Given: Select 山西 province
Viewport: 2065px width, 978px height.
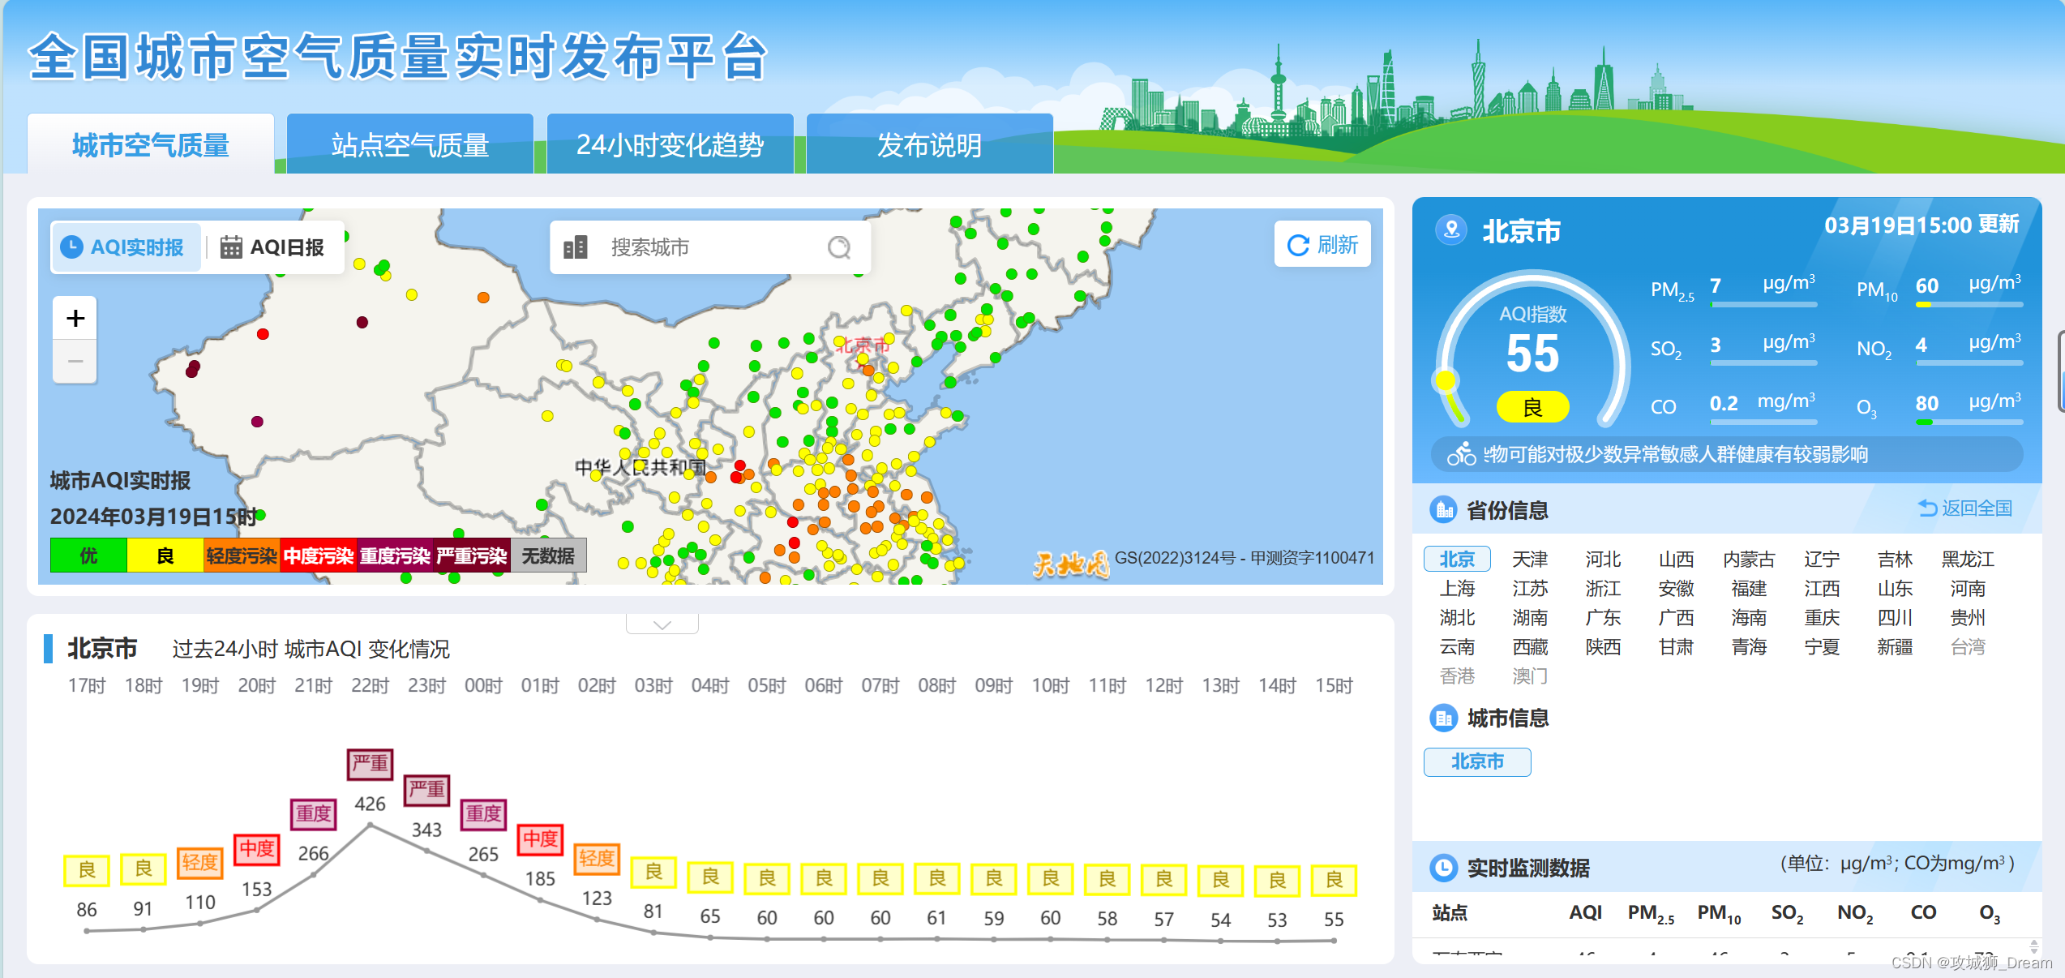Looking at the screenshot, I should [1676, 559].
